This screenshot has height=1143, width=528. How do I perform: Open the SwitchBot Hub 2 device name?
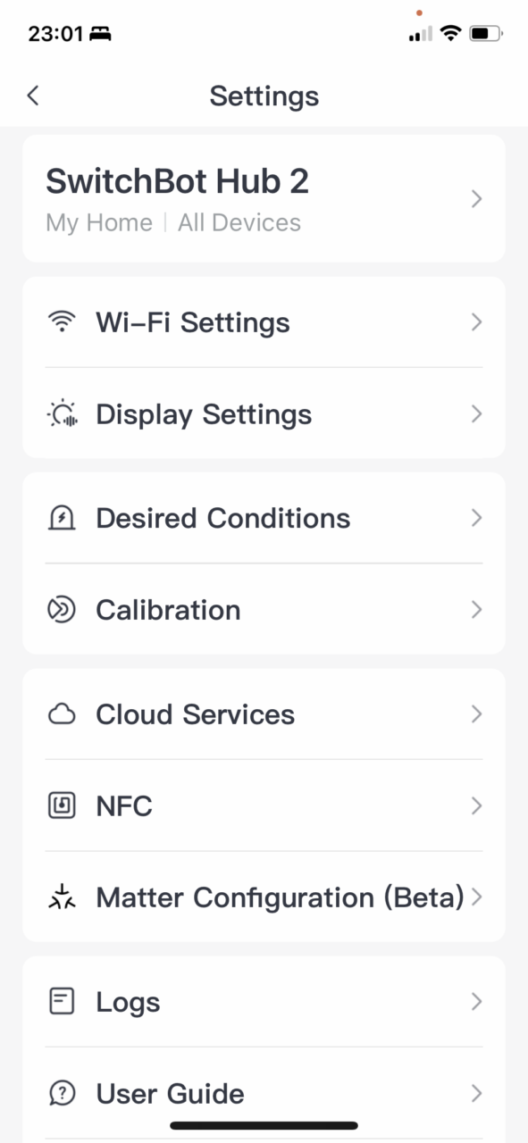click(177, 181)
